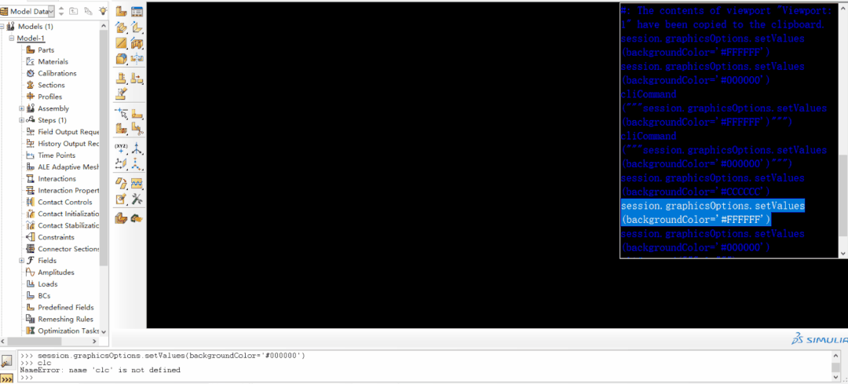Click the NameError 'clc' message line
The image size is (848, 384).
click(100, 370)
